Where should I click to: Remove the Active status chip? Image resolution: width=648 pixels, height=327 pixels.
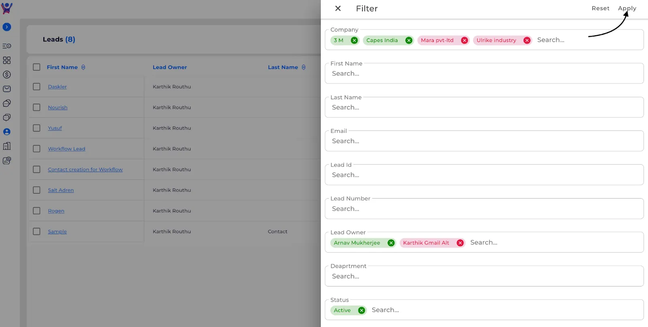362,310
